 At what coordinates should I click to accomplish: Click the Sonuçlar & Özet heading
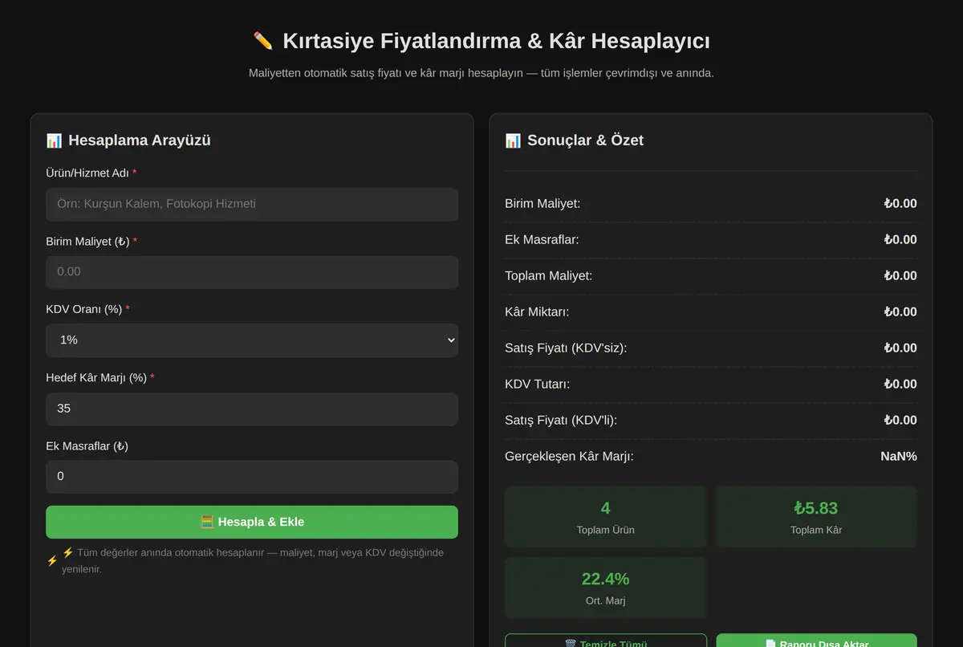pyautogui.click(x=585, y=140)
